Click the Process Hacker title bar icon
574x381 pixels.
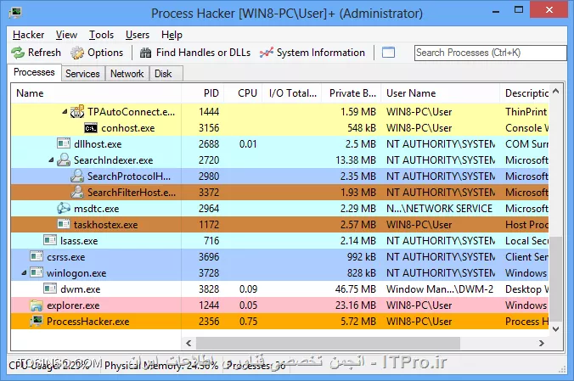15,13
